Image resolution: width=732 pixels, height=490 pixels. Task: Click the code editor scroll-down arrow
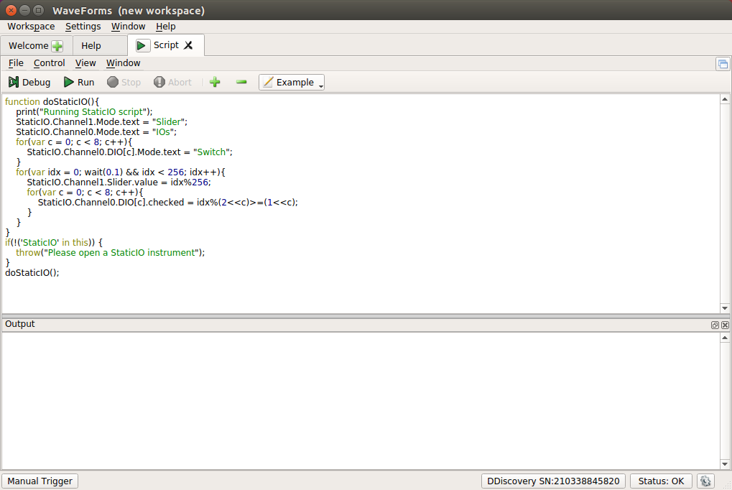(725, 308)
